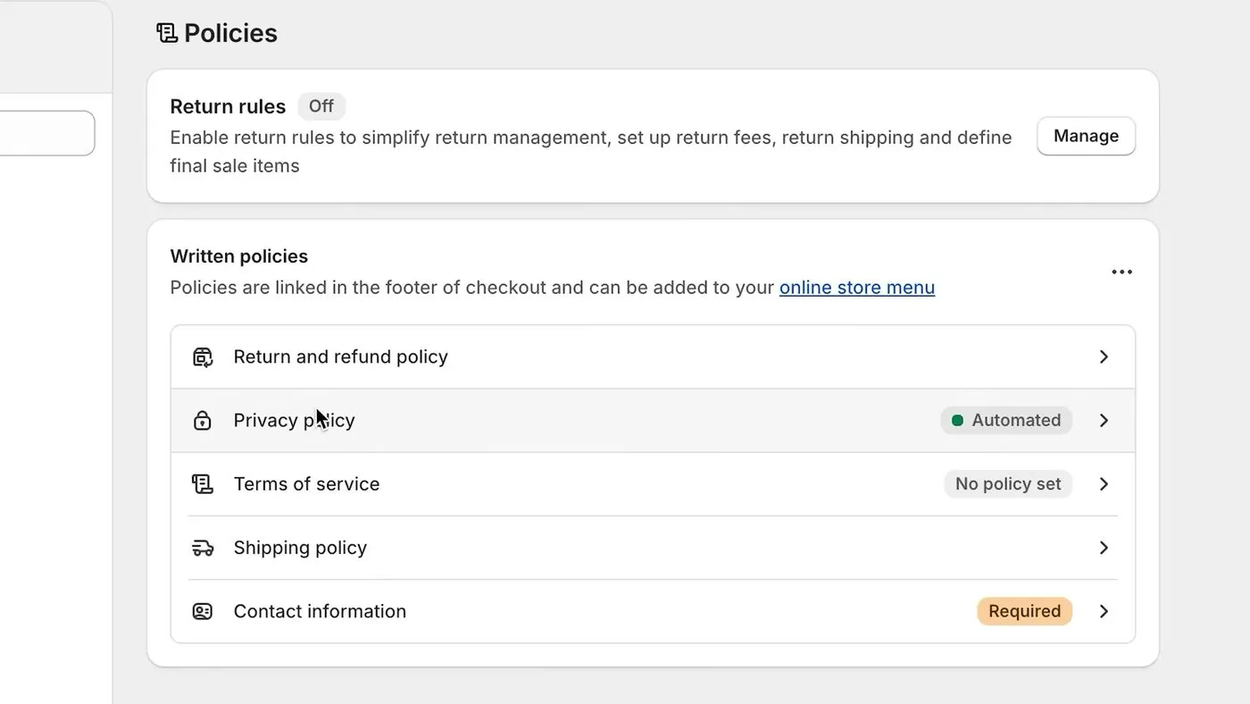Viewport: 1250px width, 704px height.
Task: Expand the Terms of service chevron
Action: [x=1104, y=483]
